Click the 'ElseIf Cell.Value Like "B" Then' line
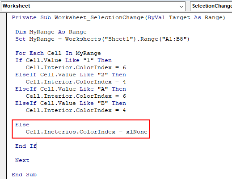Screen dimensions: 232x179 tap(71, 103)
